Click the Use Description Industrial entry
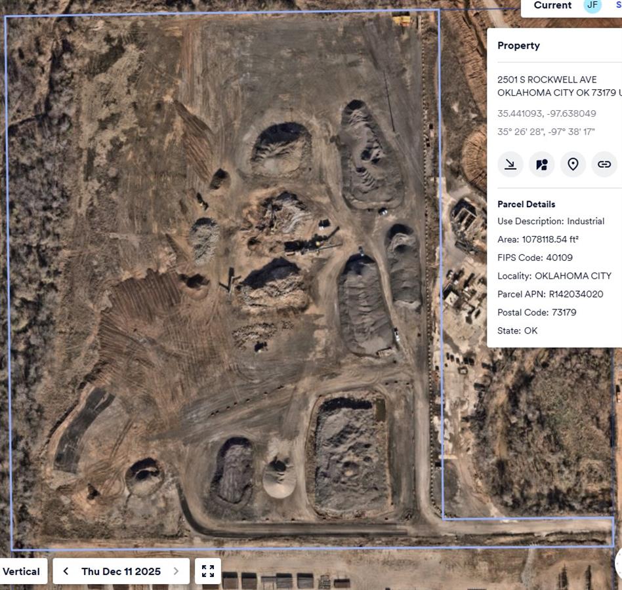This screenshot has height=590, width=622. (x=550, y=221)
